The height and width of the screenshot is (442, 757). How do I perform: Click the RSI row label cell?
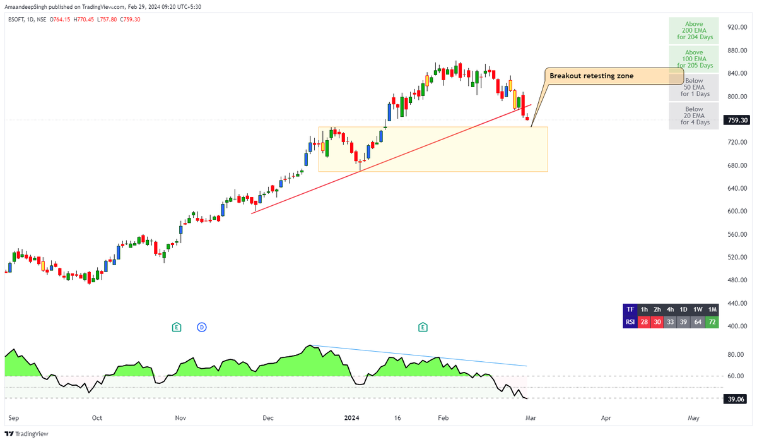pos(630,322)
